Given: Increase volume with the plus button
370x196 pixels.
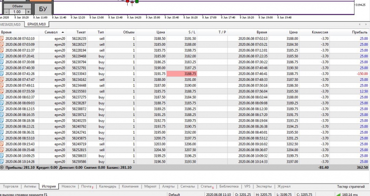Looking at the screenshot, I should (28, 12).
